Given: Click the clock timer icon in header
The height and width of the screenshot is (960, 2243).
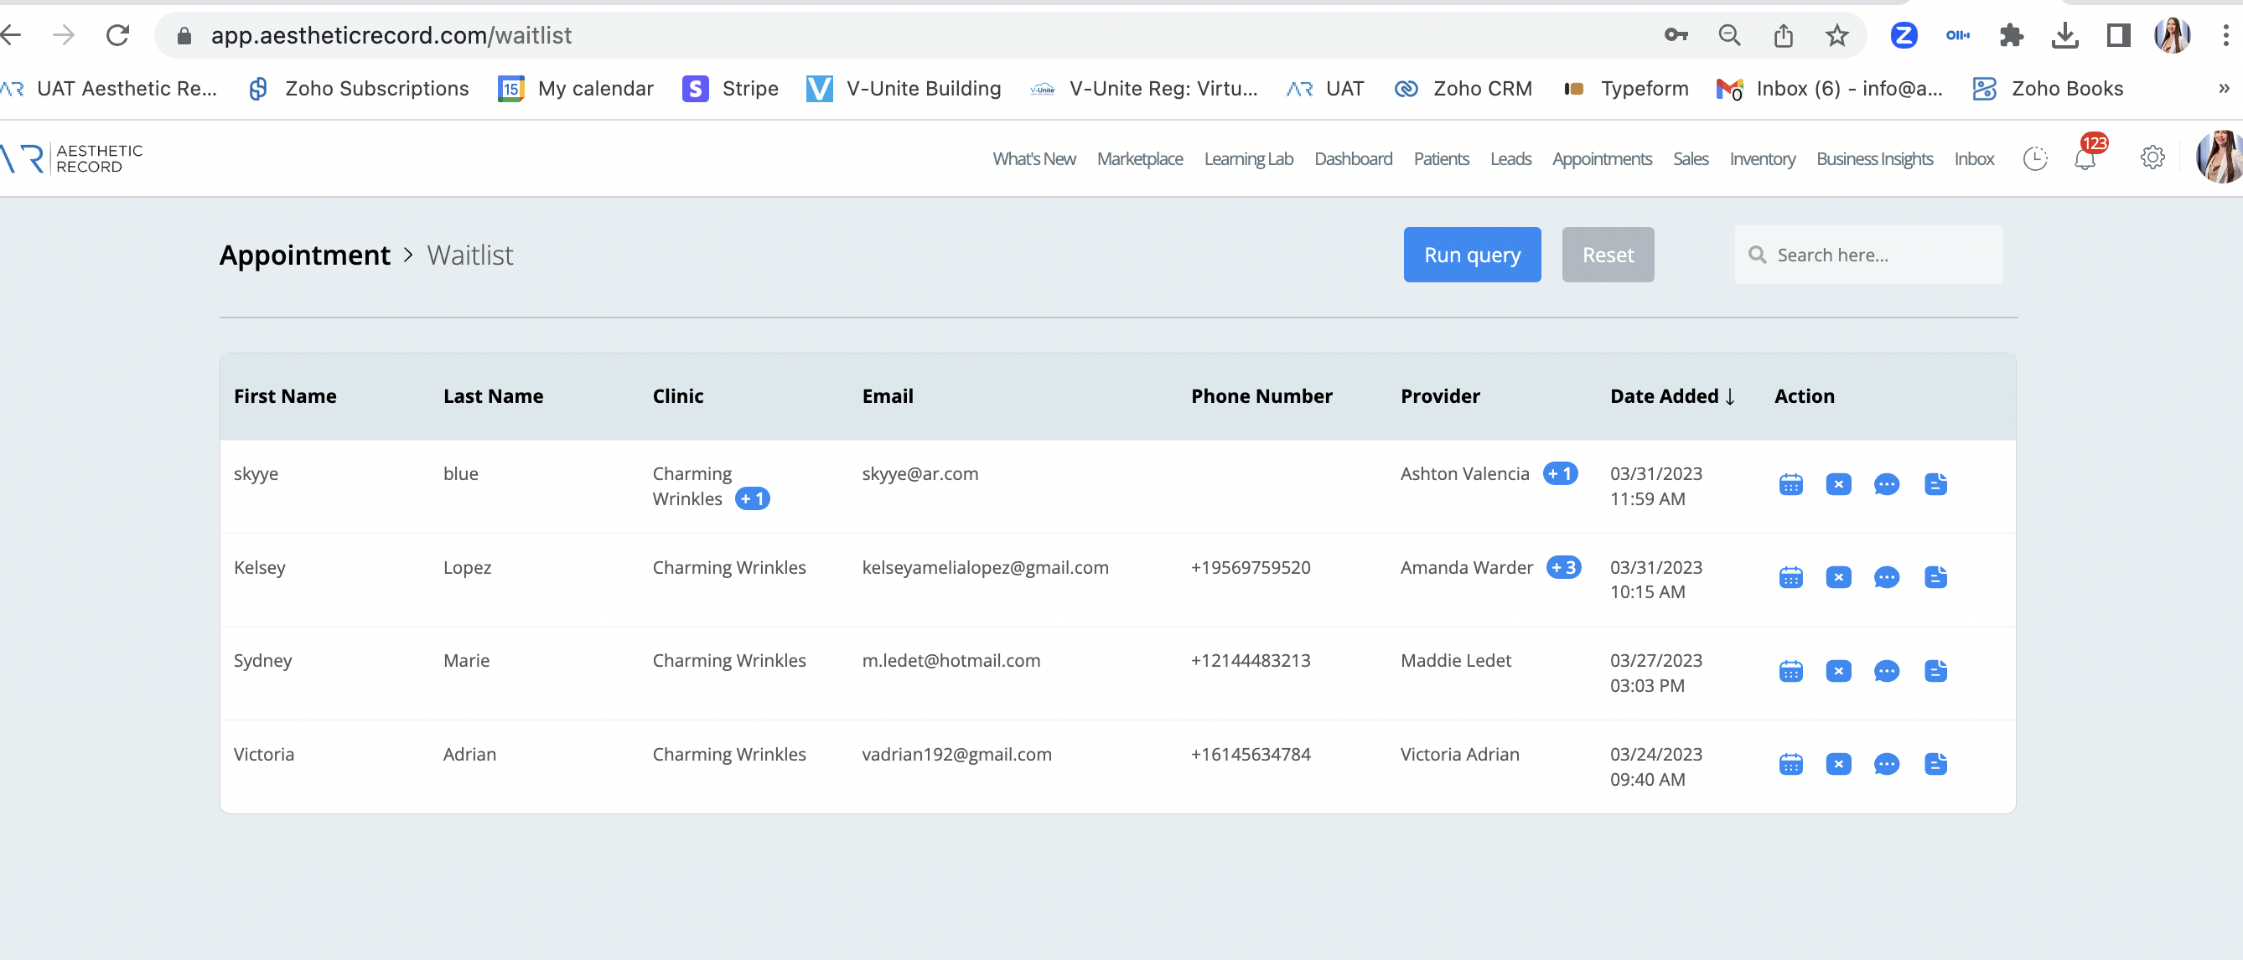Looking at the screenshot, I should pos(2035,159).
